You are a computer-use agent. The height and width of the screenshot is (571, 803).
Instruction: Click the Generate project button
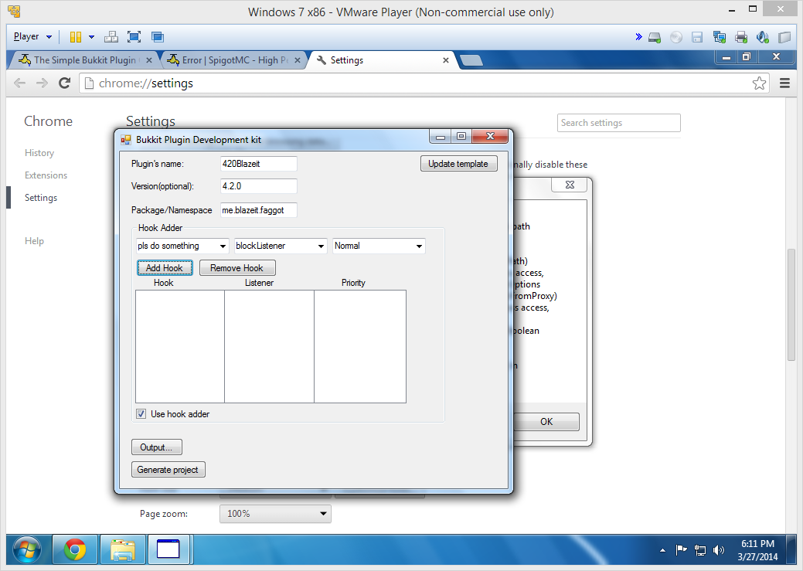(168, 470)
